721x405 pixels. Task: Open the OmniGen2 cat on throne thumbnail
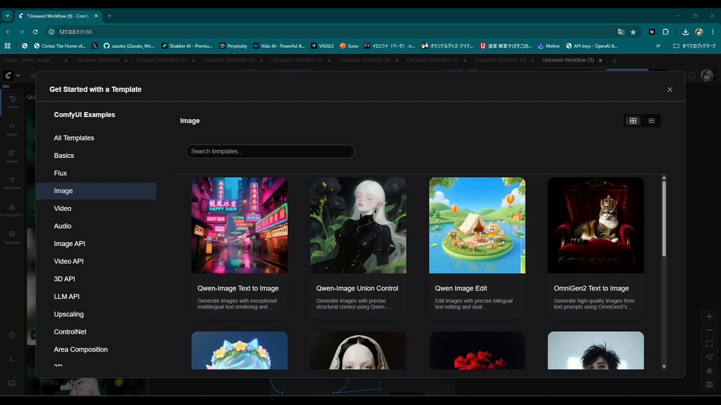tap(595, 225)
